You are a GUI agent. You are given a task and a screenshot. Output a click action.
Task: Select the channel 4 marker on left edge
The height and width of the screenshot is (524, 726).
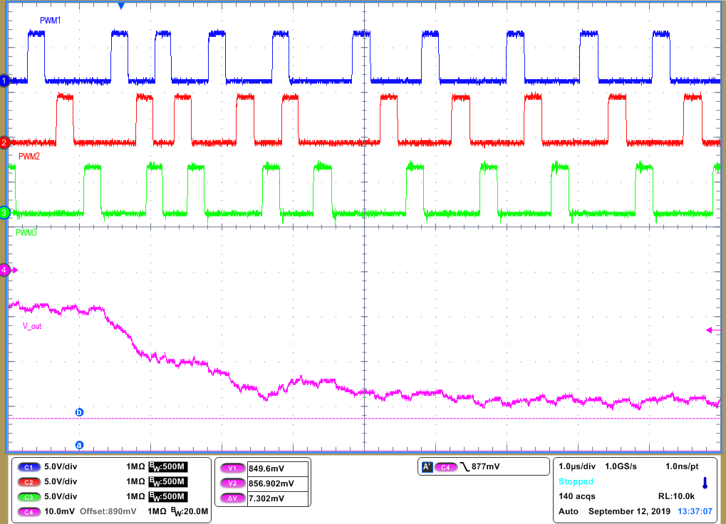click(4, 271)
